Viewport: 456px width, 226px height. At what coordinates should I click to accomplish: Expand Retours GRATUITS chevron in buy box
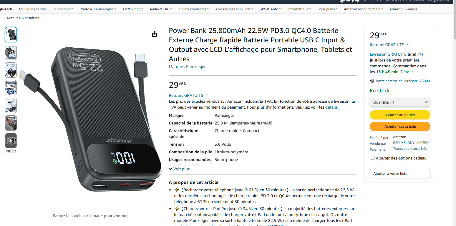[408, 45]
